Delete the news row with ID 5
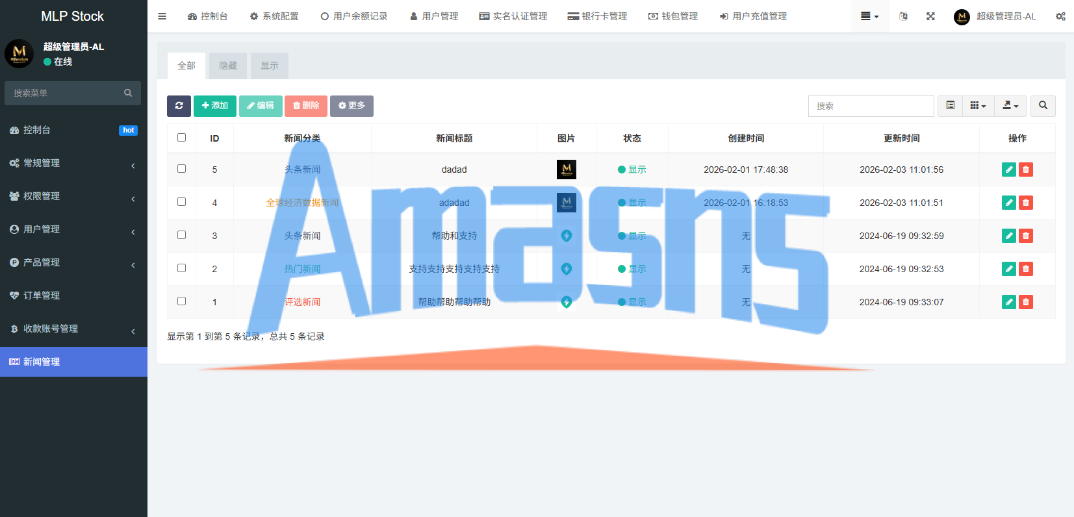The image size is (1074, 517). tap(1026, 170)
